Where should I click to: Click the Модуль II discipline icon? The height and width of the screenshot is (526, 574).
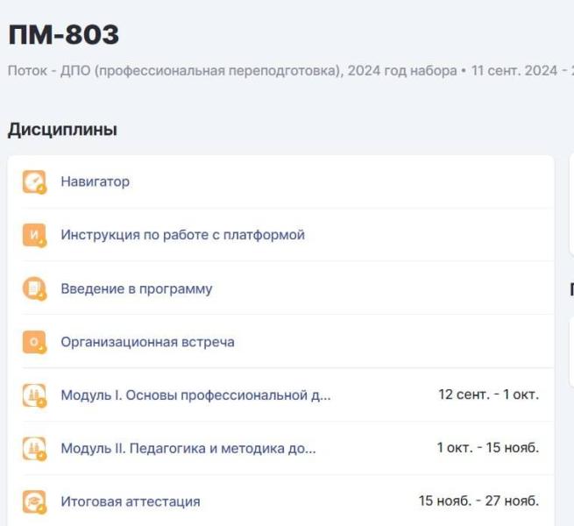coord(33,449)
